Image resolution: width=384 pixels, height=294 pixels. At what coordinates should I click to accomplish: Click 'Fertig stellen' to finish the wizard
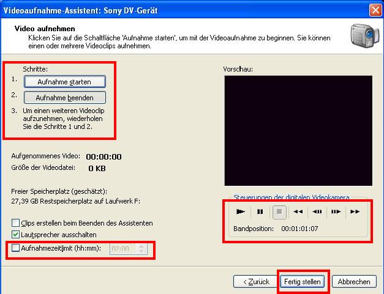click(x=303, y=282)
